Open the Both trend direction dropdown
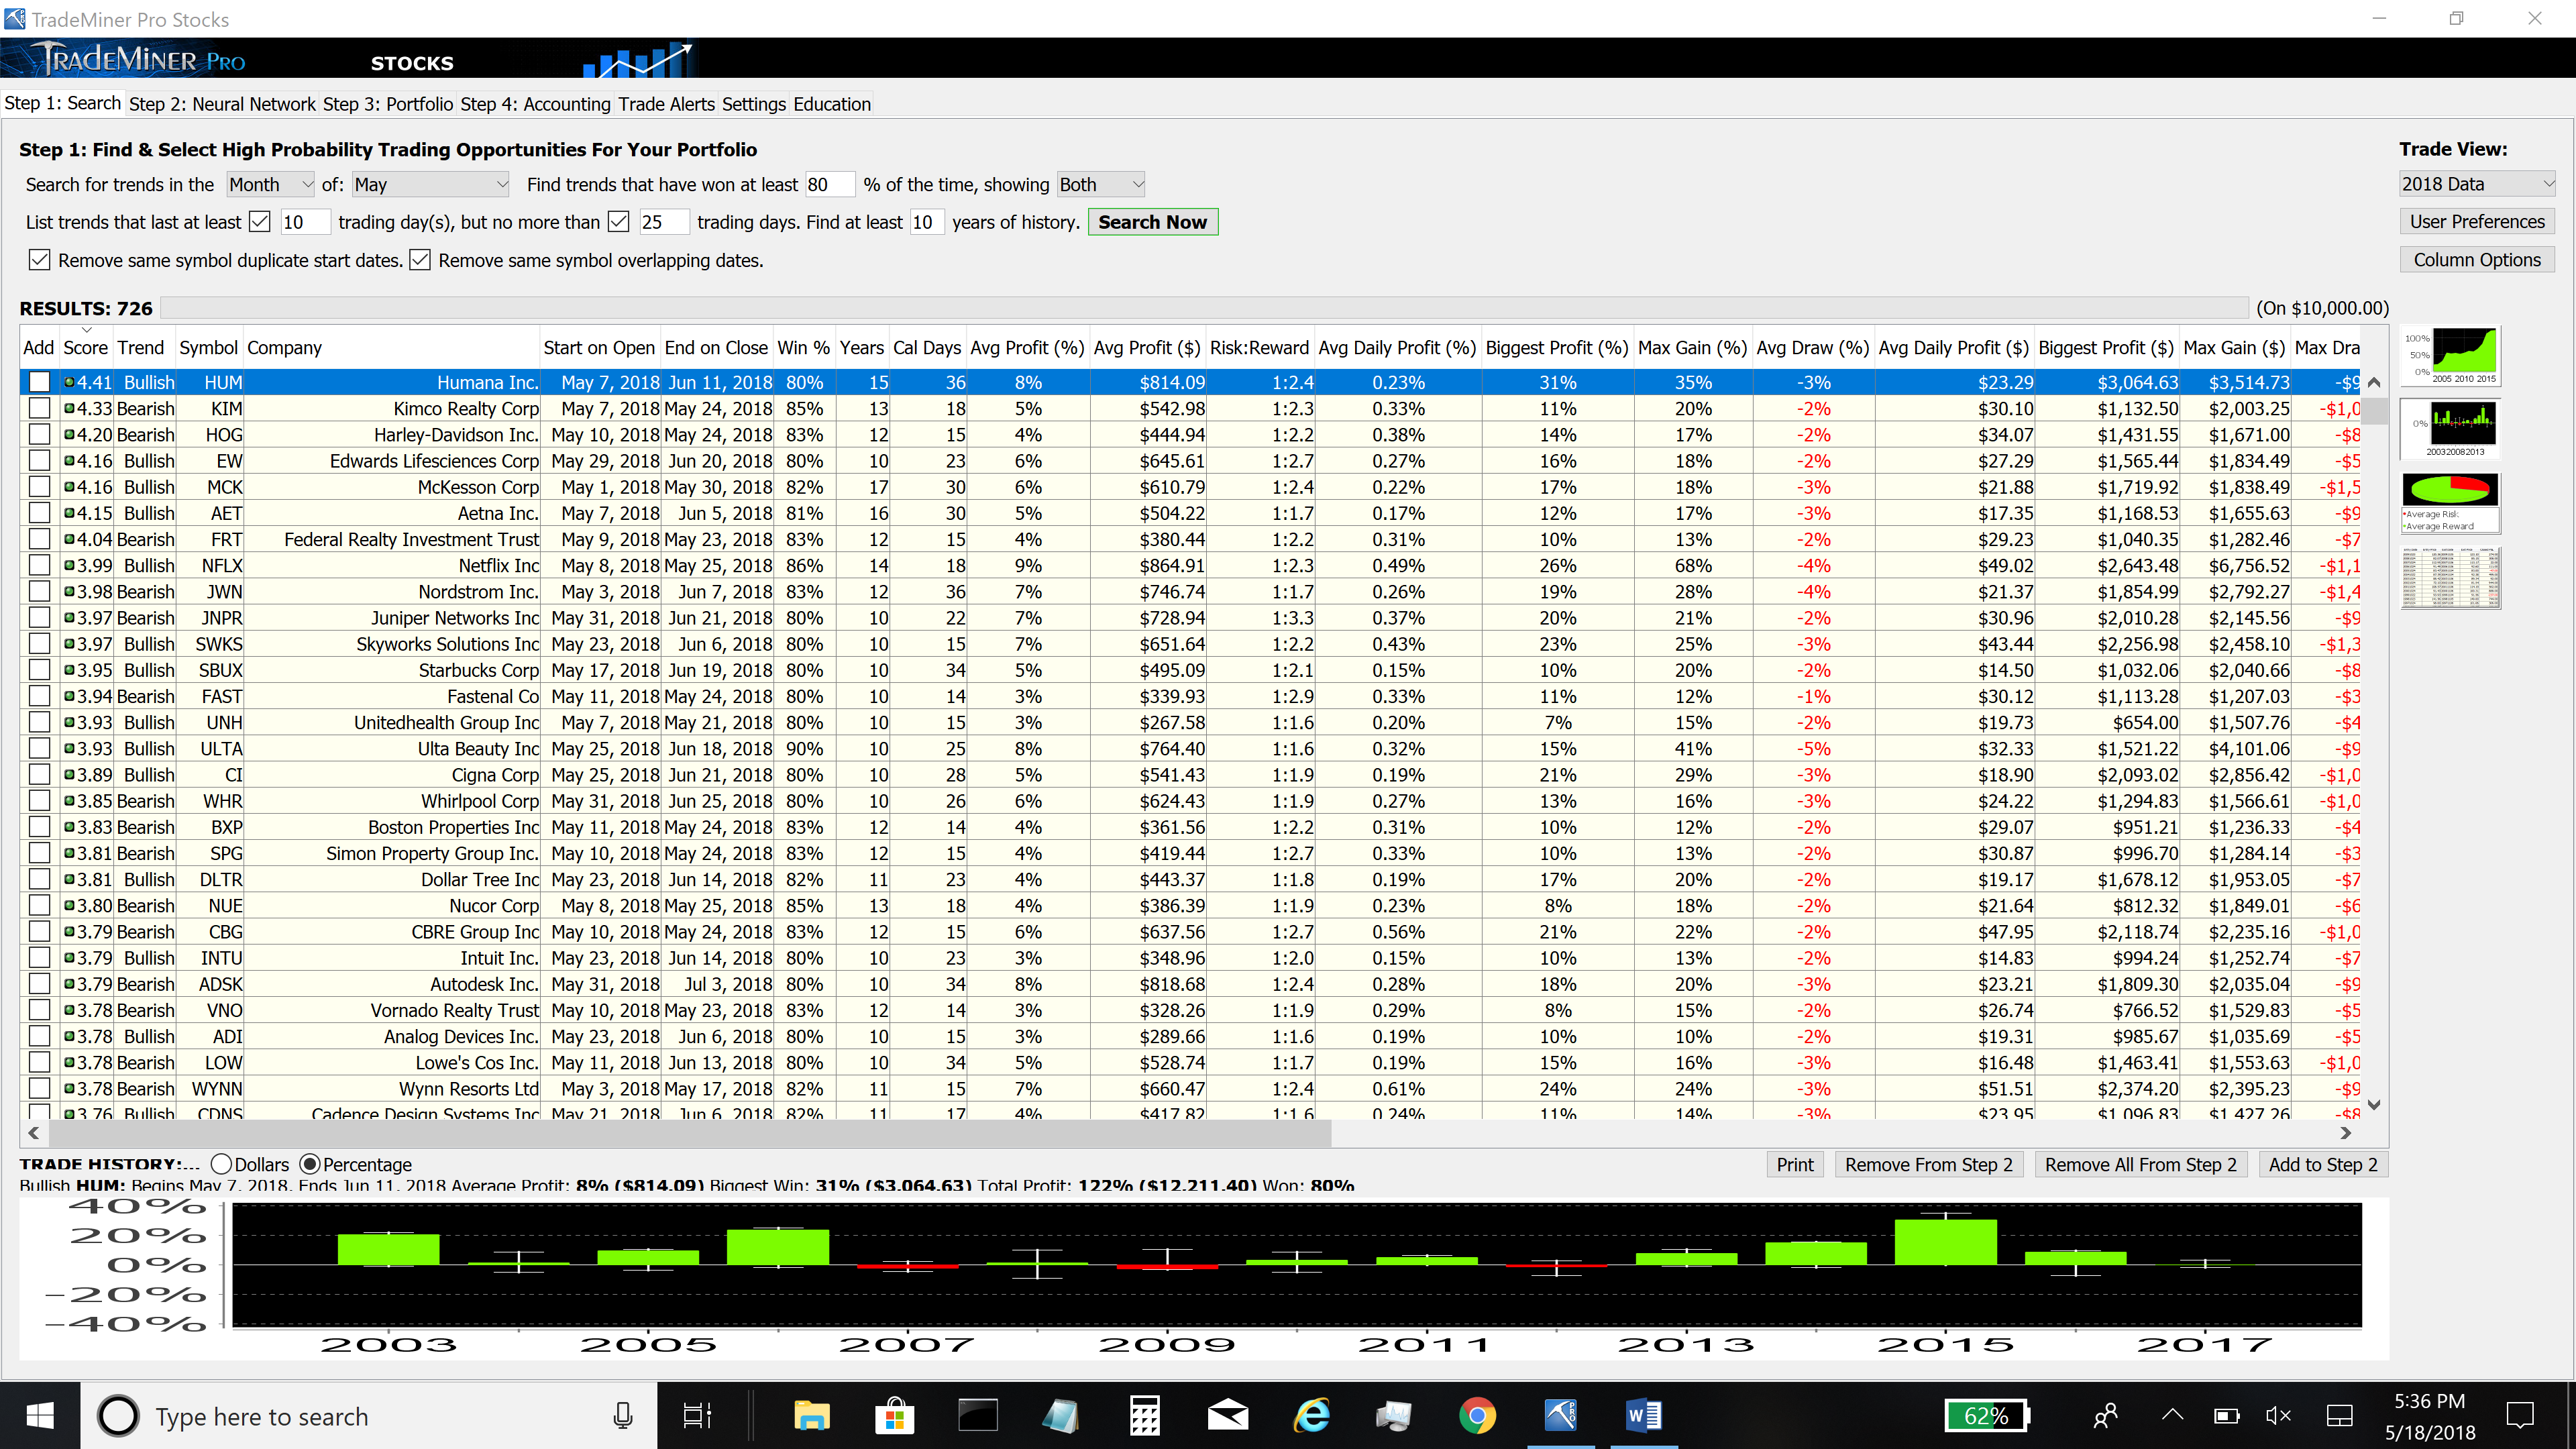This screenshot has width=2576, height=1449. (x=1101, y=184)
